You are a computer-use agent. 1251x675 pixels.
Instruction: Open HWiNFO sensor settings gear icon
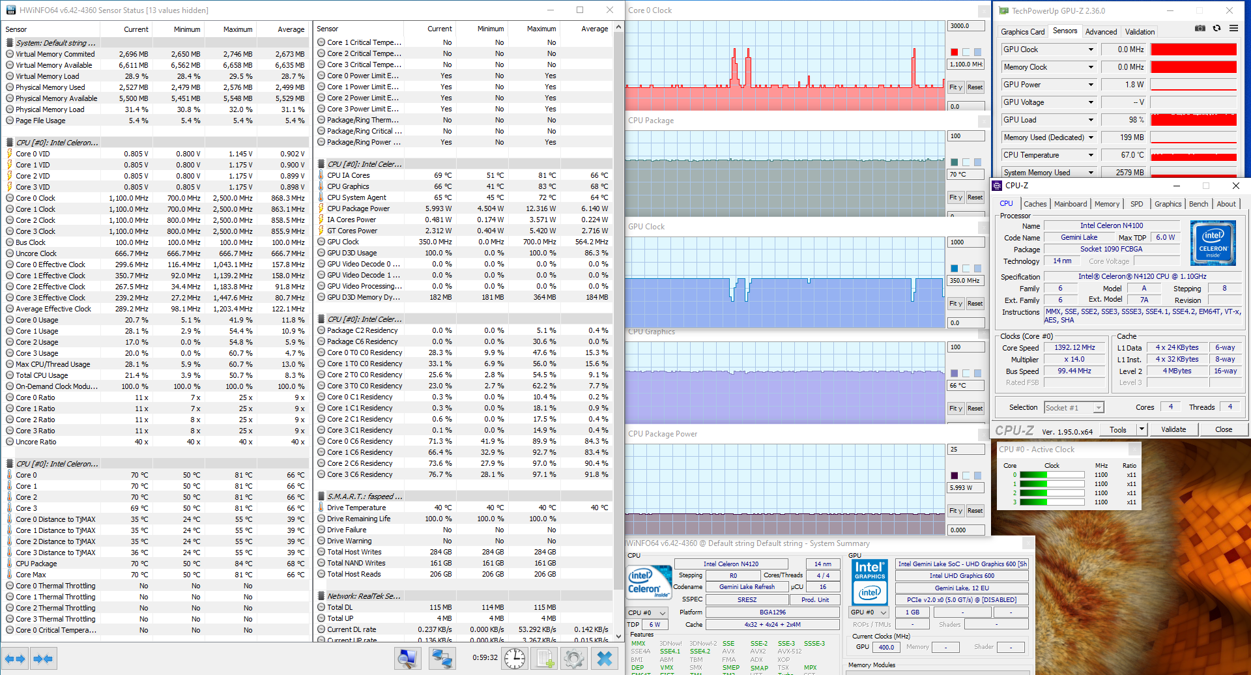pos(574,659)
